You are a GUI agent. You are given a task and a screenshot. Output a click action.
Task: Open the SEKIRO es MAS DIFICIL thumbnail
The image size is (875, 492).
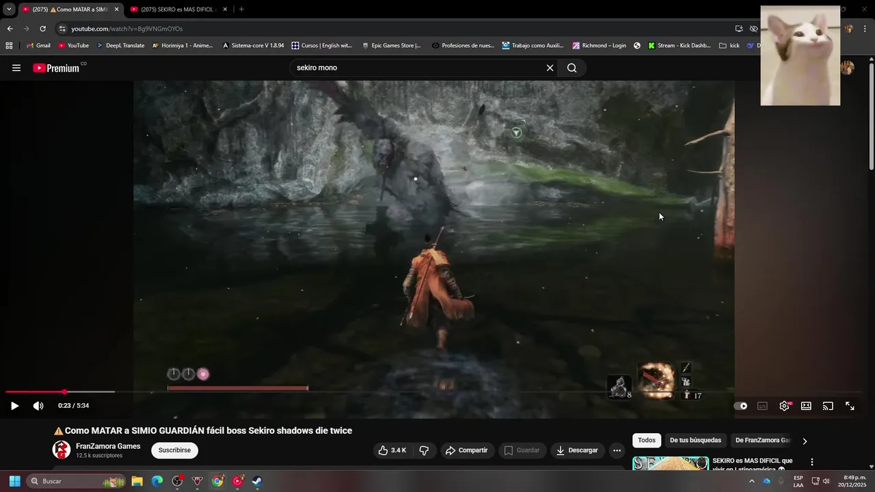click(x=671, y=463)
